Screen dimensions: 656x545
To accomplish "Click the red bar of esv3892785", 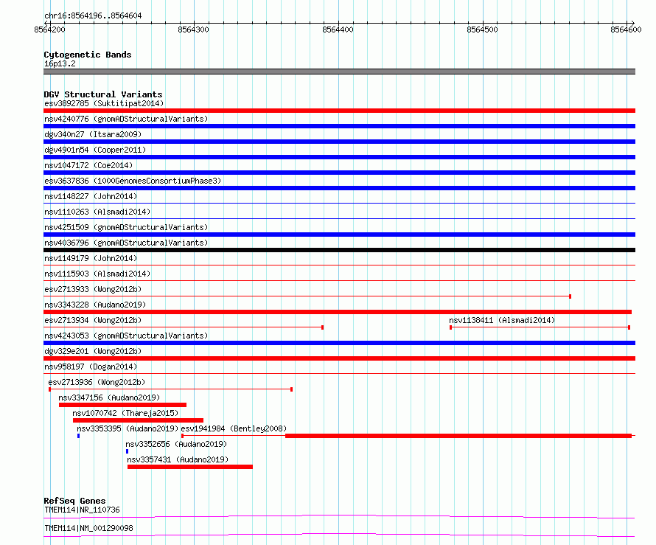I will pos(339,111).
